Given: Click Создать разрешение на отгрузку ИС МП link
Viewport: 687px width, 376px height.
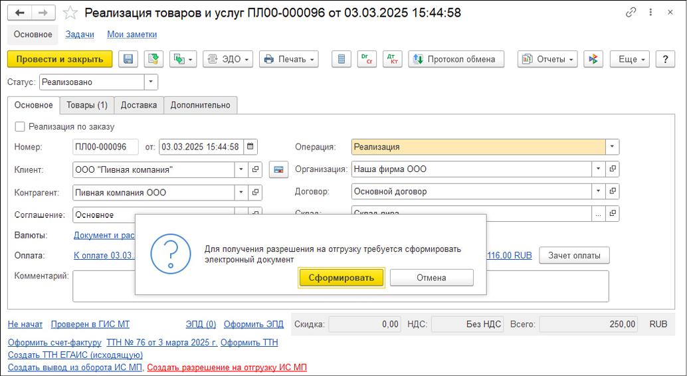Looking at the screenshot, I should (227, 367).
